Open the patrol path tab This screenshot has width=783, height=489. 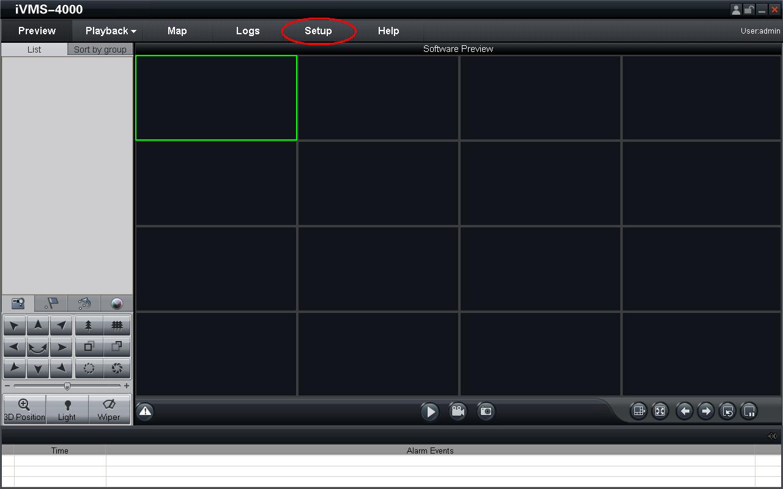pyautogui.click(x=84, y=303)
